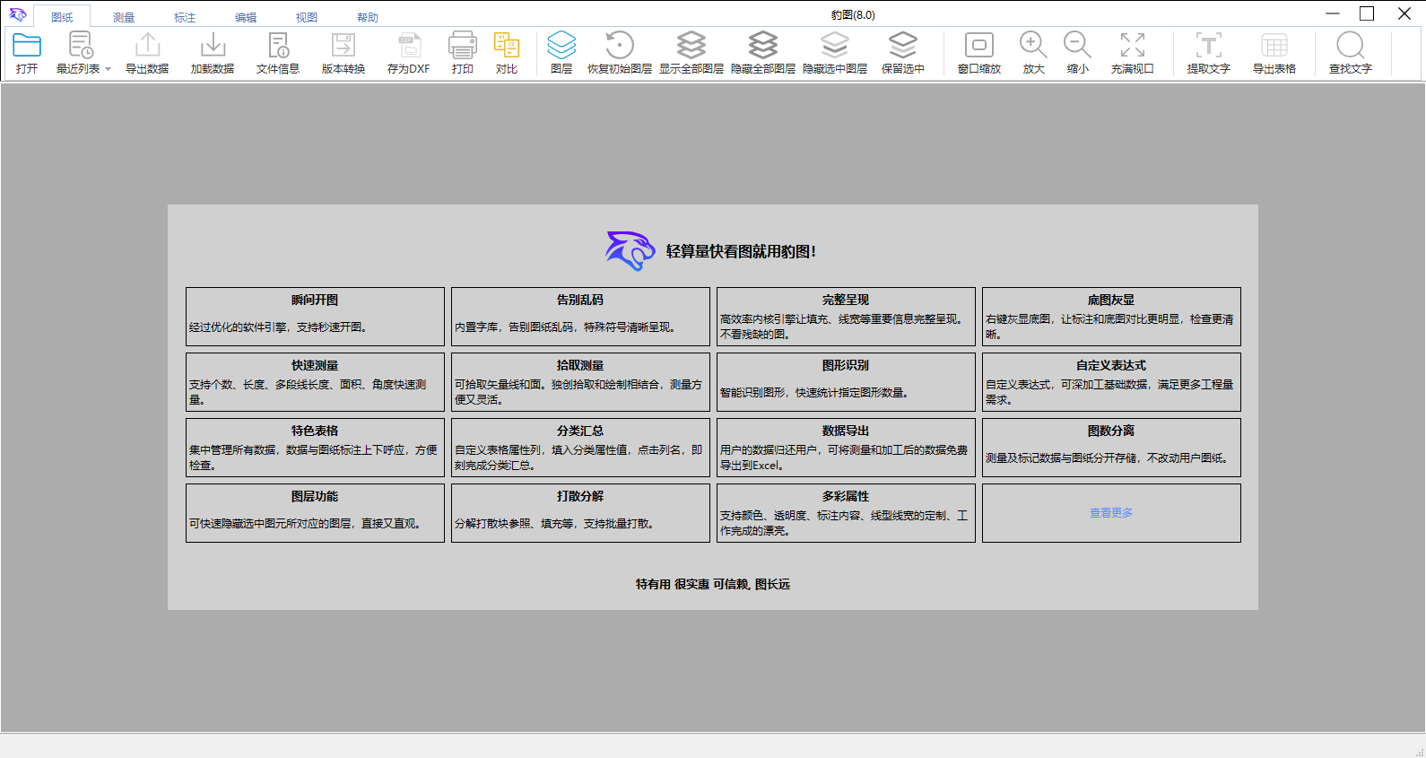The height and width of the screenshot is (758, 1426).
Task: Click the 特有用 很实惠 可信赖 slogan text
Action: click(713, 584)
